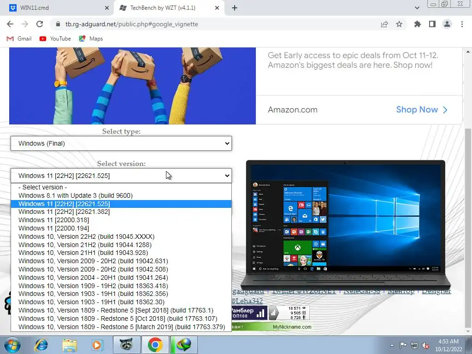Select Windows 11 [22000.318] option
Image resolution: width=472 pixels, height=354 pixels.
121,220
